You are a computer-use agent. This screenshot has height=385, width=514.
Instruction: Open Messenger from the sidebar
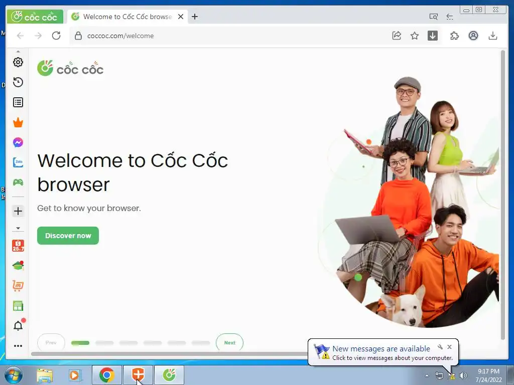(18, 142)
